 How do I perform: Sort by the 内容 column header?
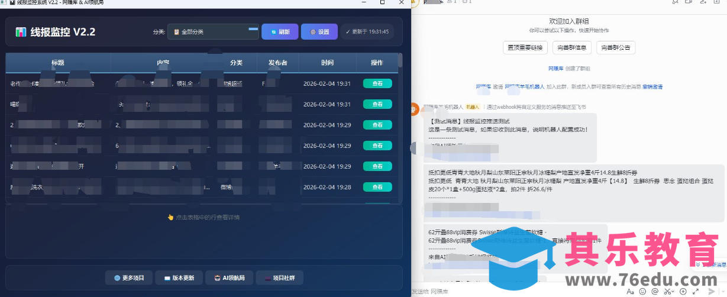tap(163, 63)
